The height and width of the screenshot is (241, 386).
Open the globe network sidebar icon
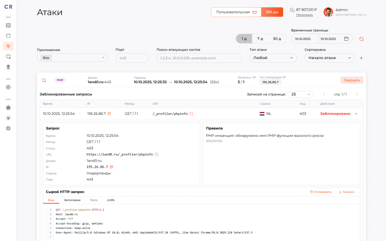click(x=8, y=67)
